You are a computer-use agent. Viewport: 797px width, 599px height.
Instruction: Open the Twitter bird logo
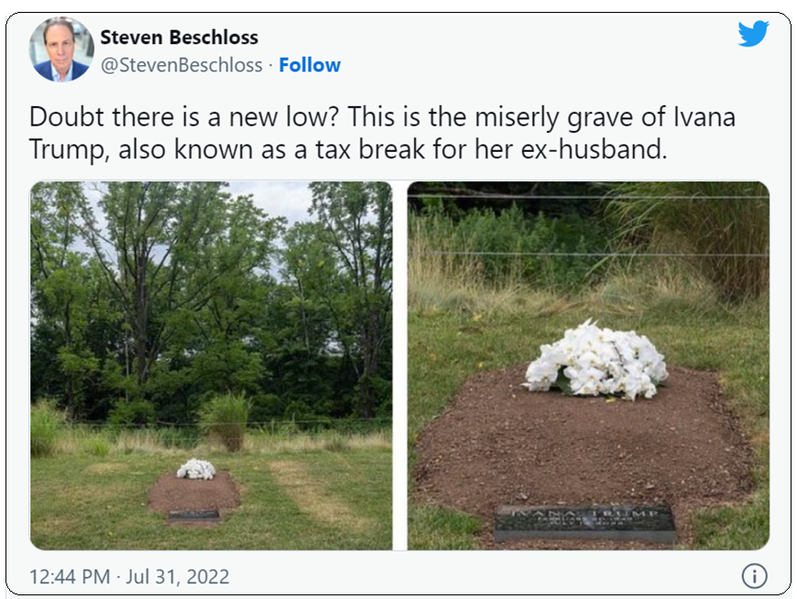point(753,34)
